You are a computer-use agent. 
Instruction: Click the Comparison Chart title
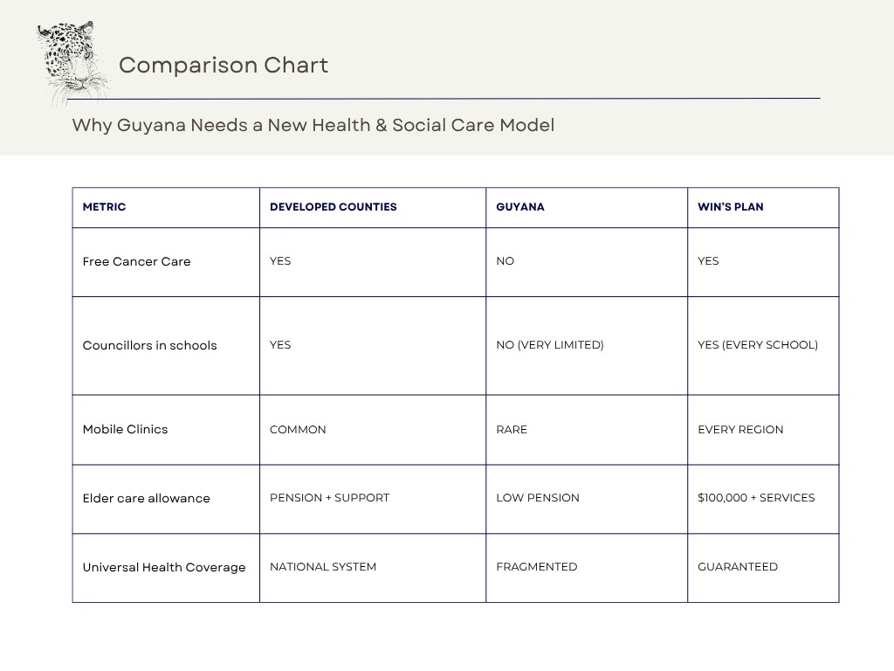(223, 66)
